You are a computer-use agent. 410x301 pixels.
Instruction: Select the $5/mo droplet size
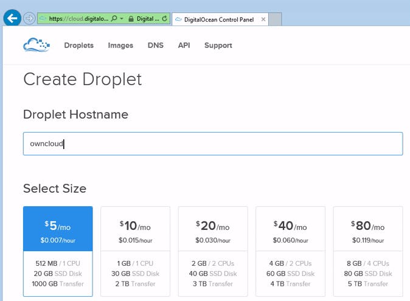pos(58,251)
